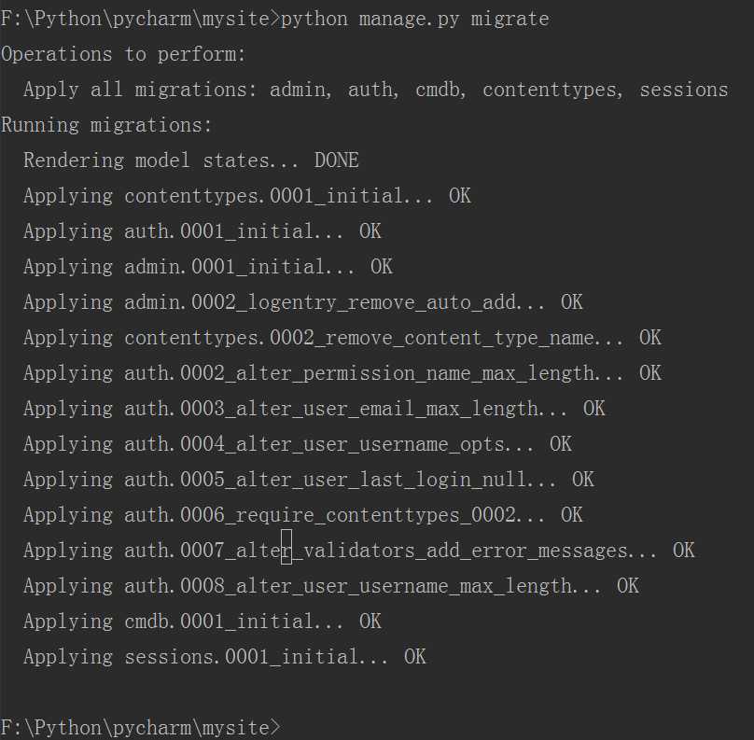
Task: Click the text cursor in auth.0007_alter_validators line
Action: (x=286, y=547)
